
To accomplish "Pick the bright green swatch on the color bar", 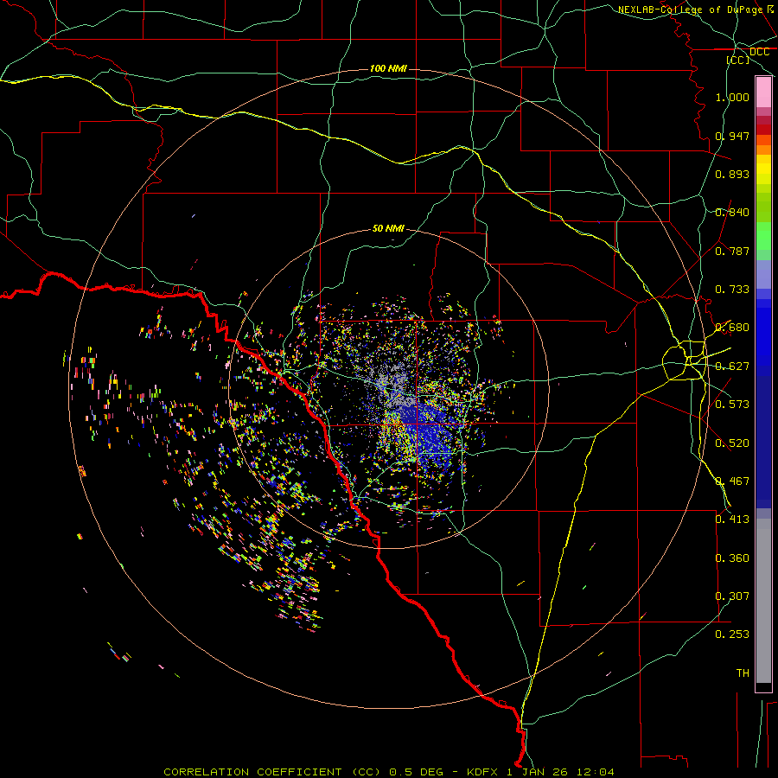I will (x=763, y=235).
